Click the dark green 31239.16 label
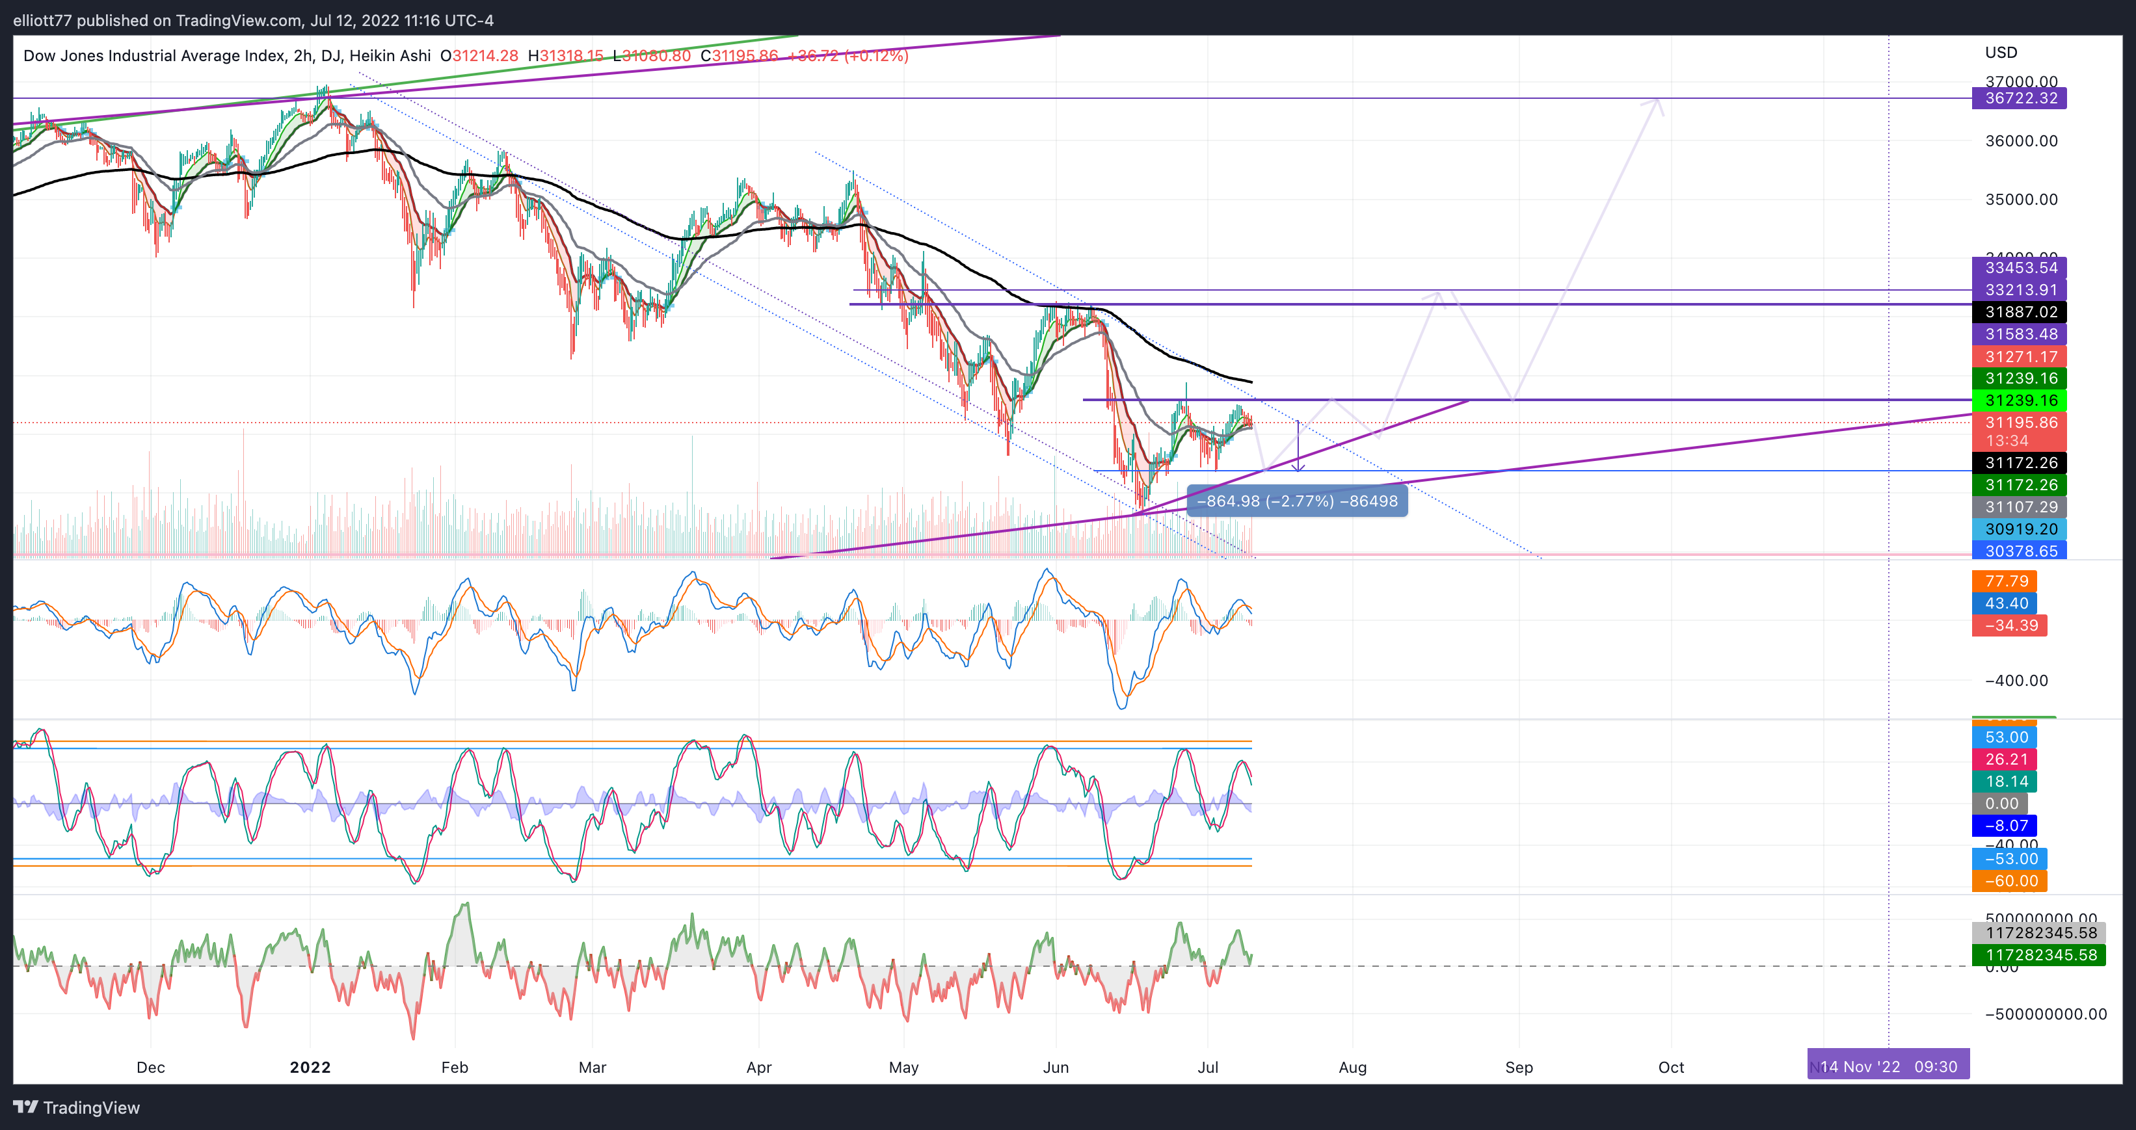Viewport: 2136px width, 1130px height. coord(2019,378)
